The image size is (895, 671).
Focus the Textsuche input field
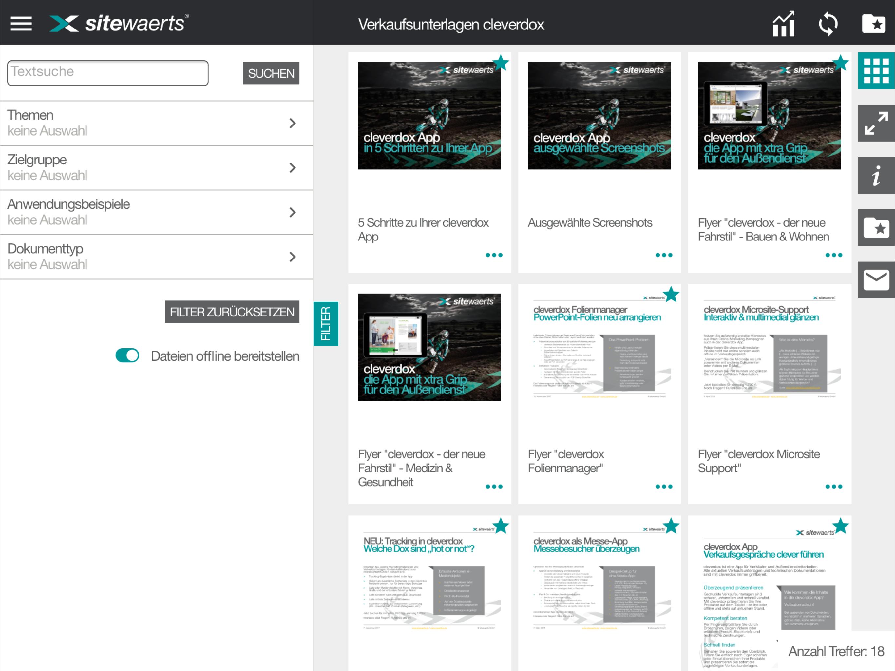point(108,73)
